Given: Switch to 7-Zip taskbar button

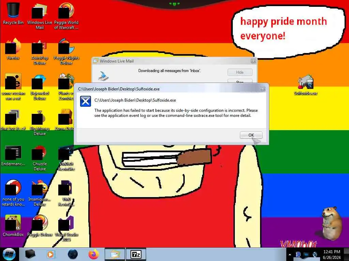Looking at the screenshot, I should pyautogui.click(x=136, y=254).
